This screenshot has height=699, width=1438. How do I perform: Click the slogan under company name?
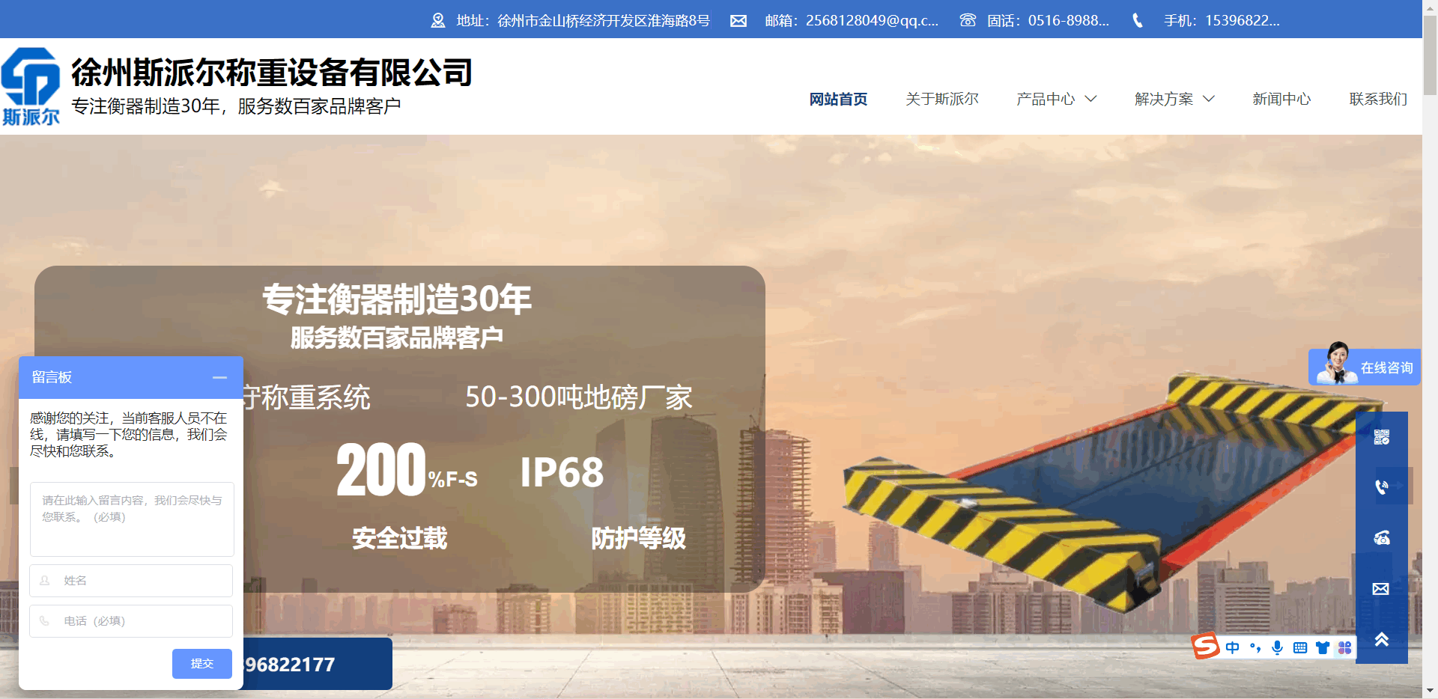(236, 106)
